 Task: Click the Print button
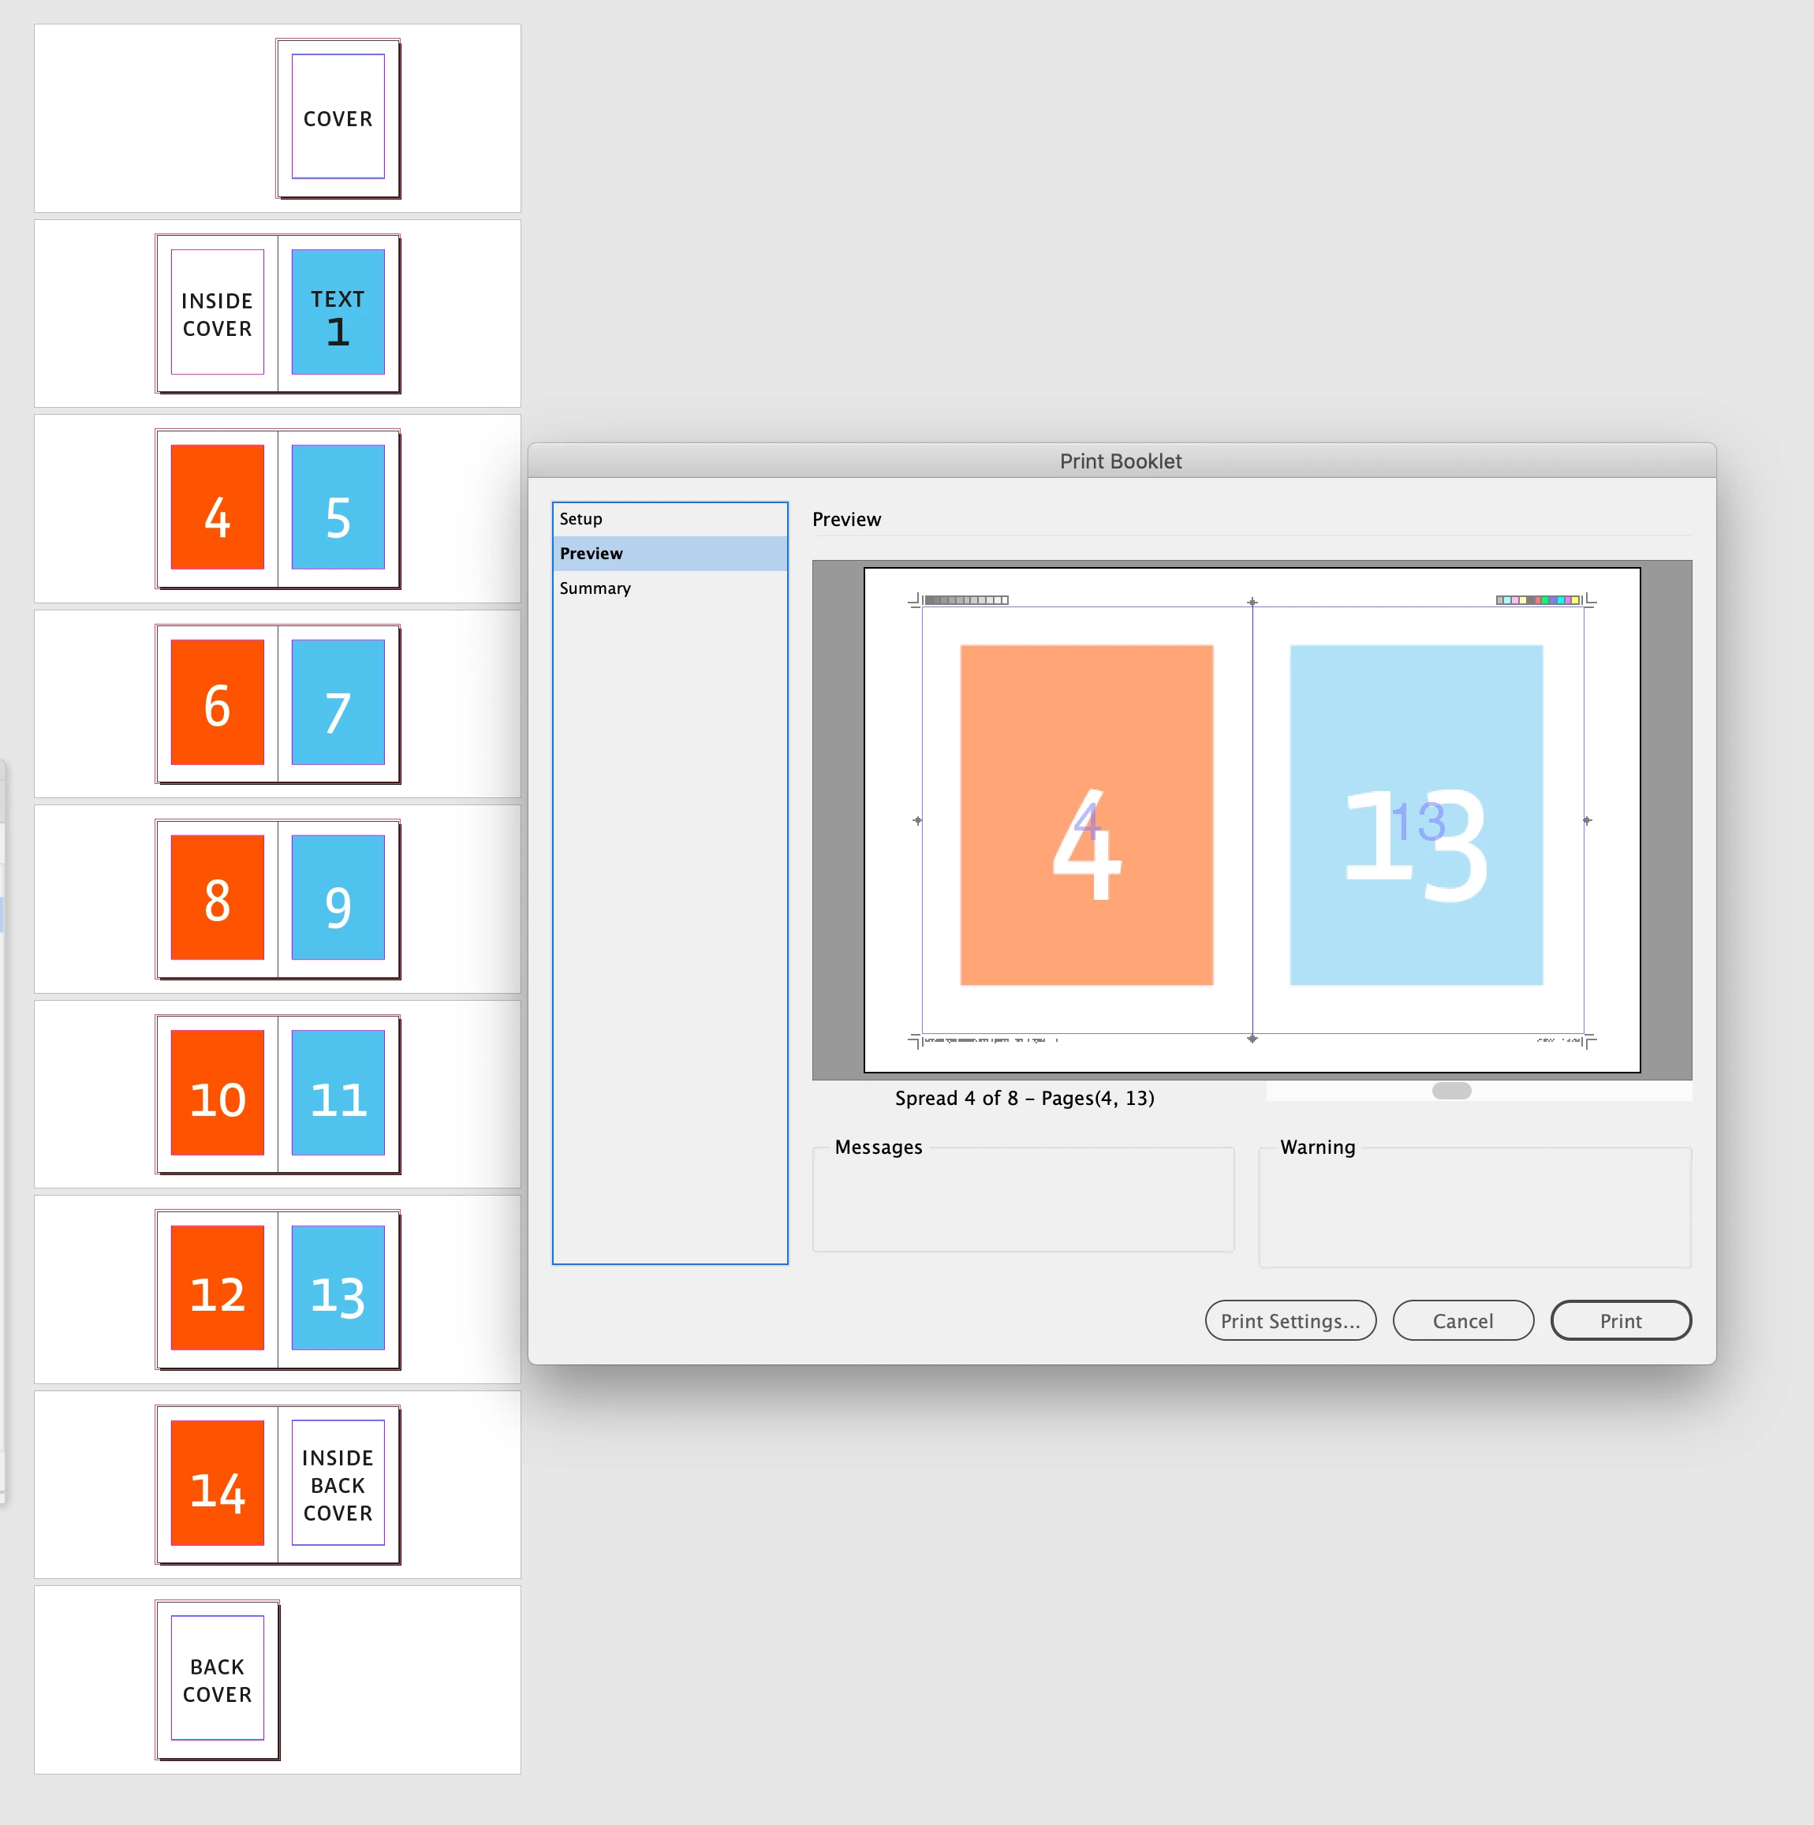pyautogui.click(x=1620, y=1320)
